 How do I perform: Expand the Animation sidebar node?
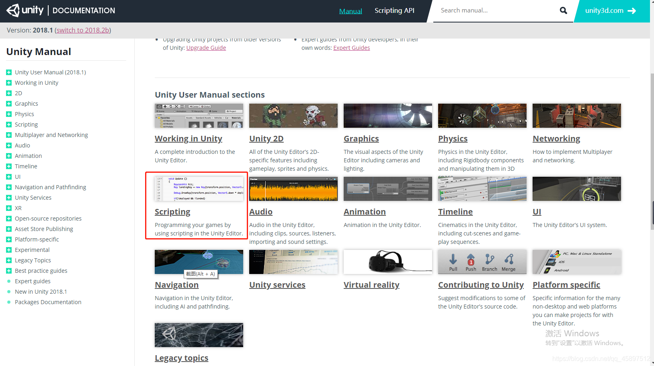tap(9, 156)
